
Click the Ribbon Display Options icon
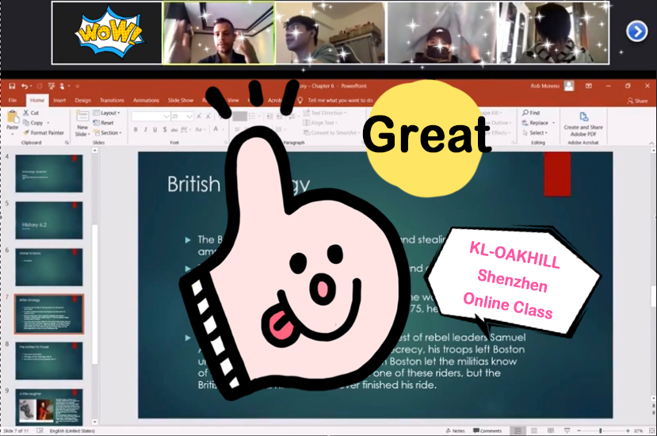589,86
